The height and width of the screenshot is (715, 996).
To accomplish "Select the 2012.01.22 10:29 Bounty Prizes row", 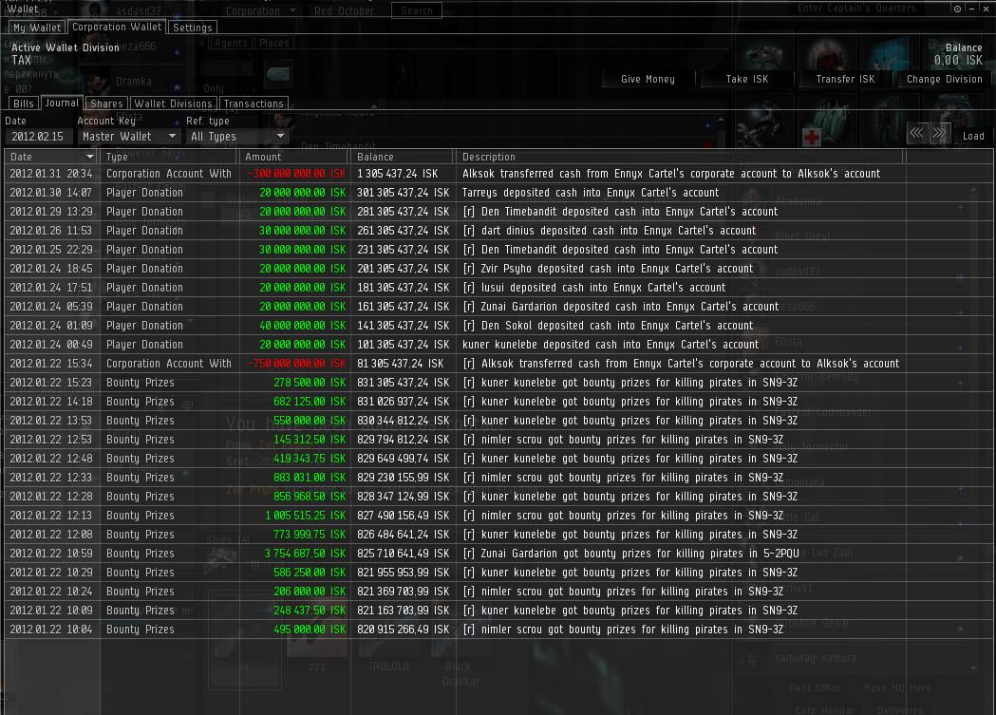I will [498, 574].
